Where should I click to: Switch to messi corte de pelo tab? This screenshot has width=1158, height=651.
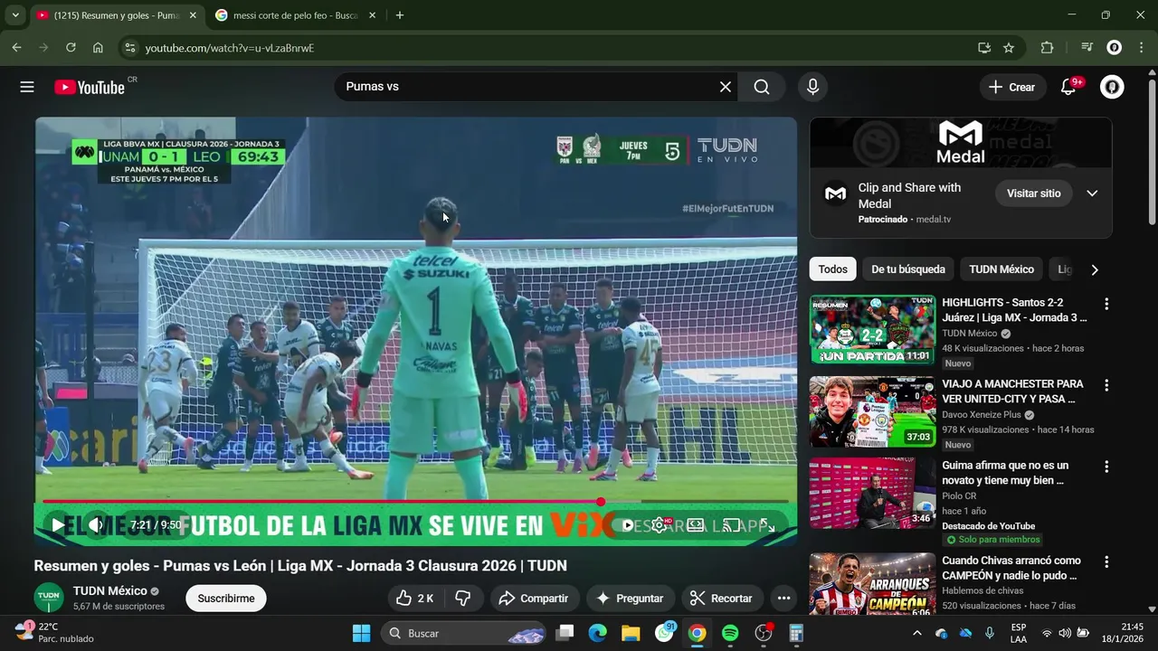pyautogui.click(x=295, y=15)
